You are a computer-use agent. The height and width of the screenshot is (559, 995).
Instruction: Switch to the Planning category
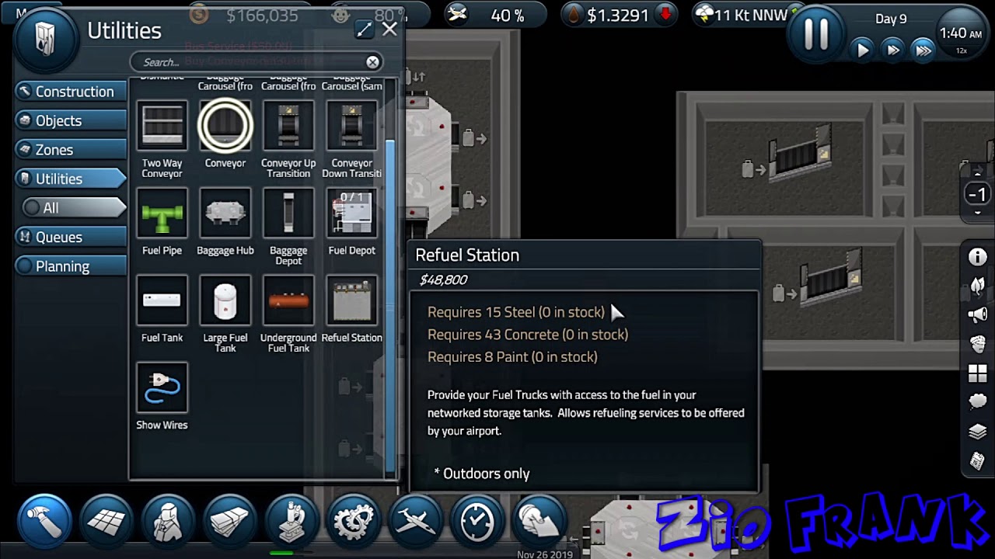click(70, 266)
